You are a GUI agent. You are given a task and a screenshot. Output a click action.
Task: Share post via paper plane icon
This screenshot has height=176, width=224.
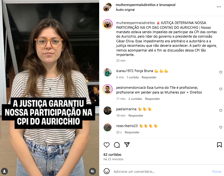(127, 145)
